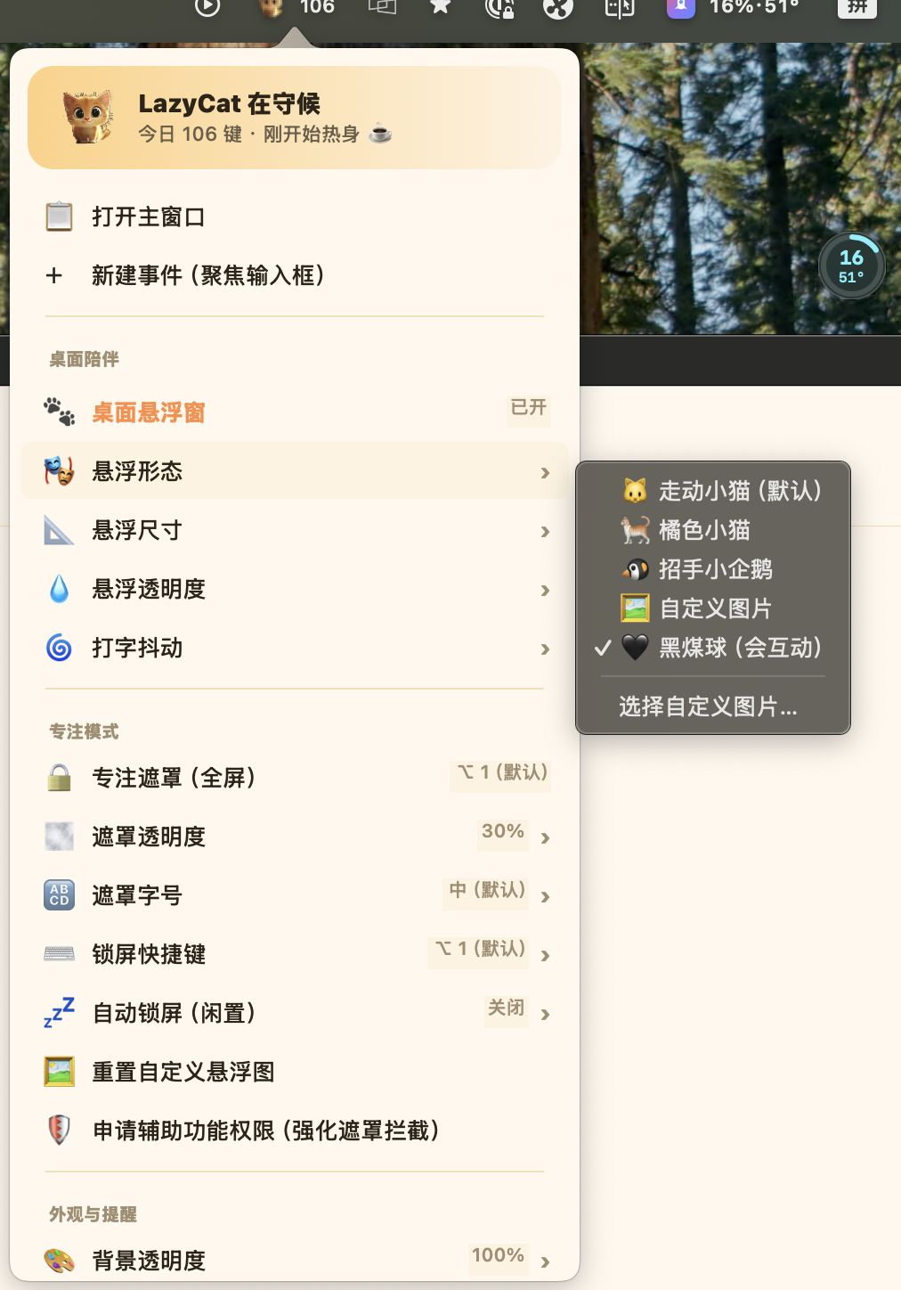Image resolution: width=901 pixels, height=1290 pixels.
Task: Click the ABCD icon for 遮罩字号
Action: 59,895
